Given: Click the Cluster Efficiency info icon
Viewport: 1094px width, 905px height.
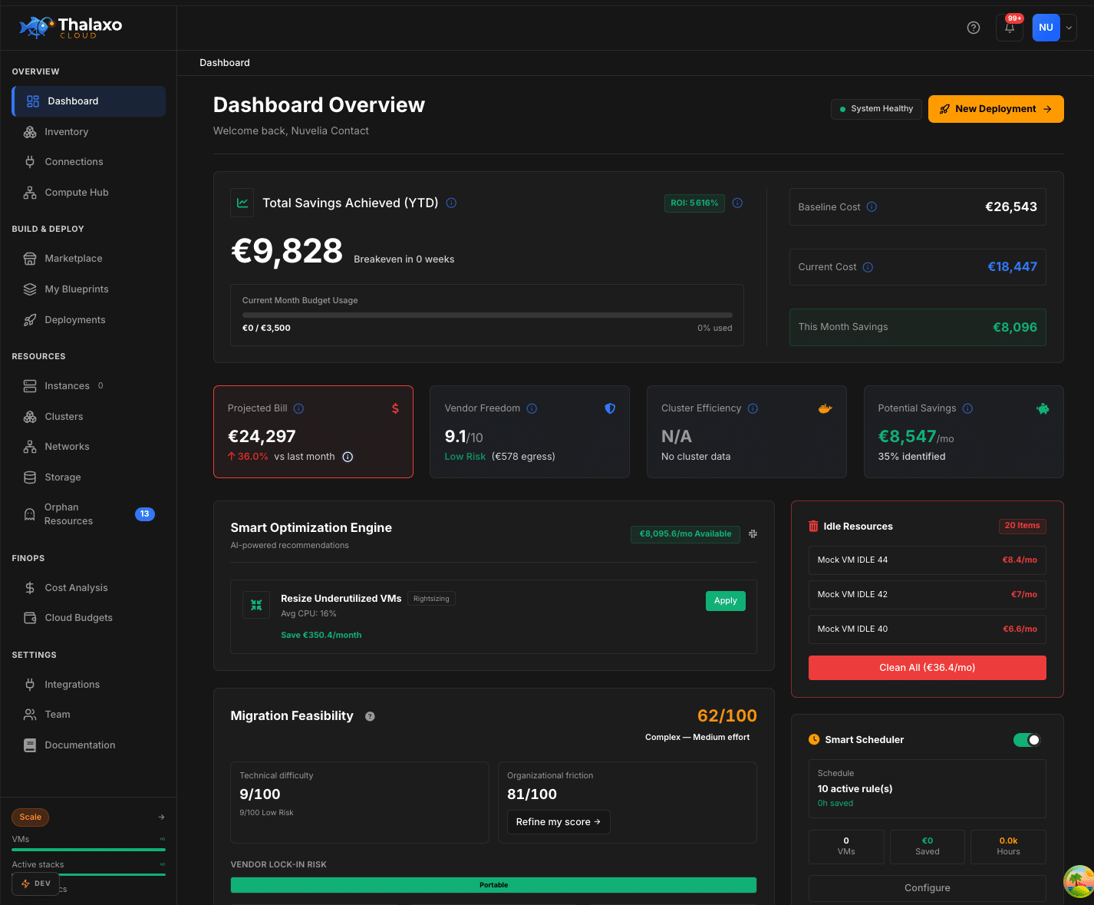Looking at the screenshot, I should [753, 408].
